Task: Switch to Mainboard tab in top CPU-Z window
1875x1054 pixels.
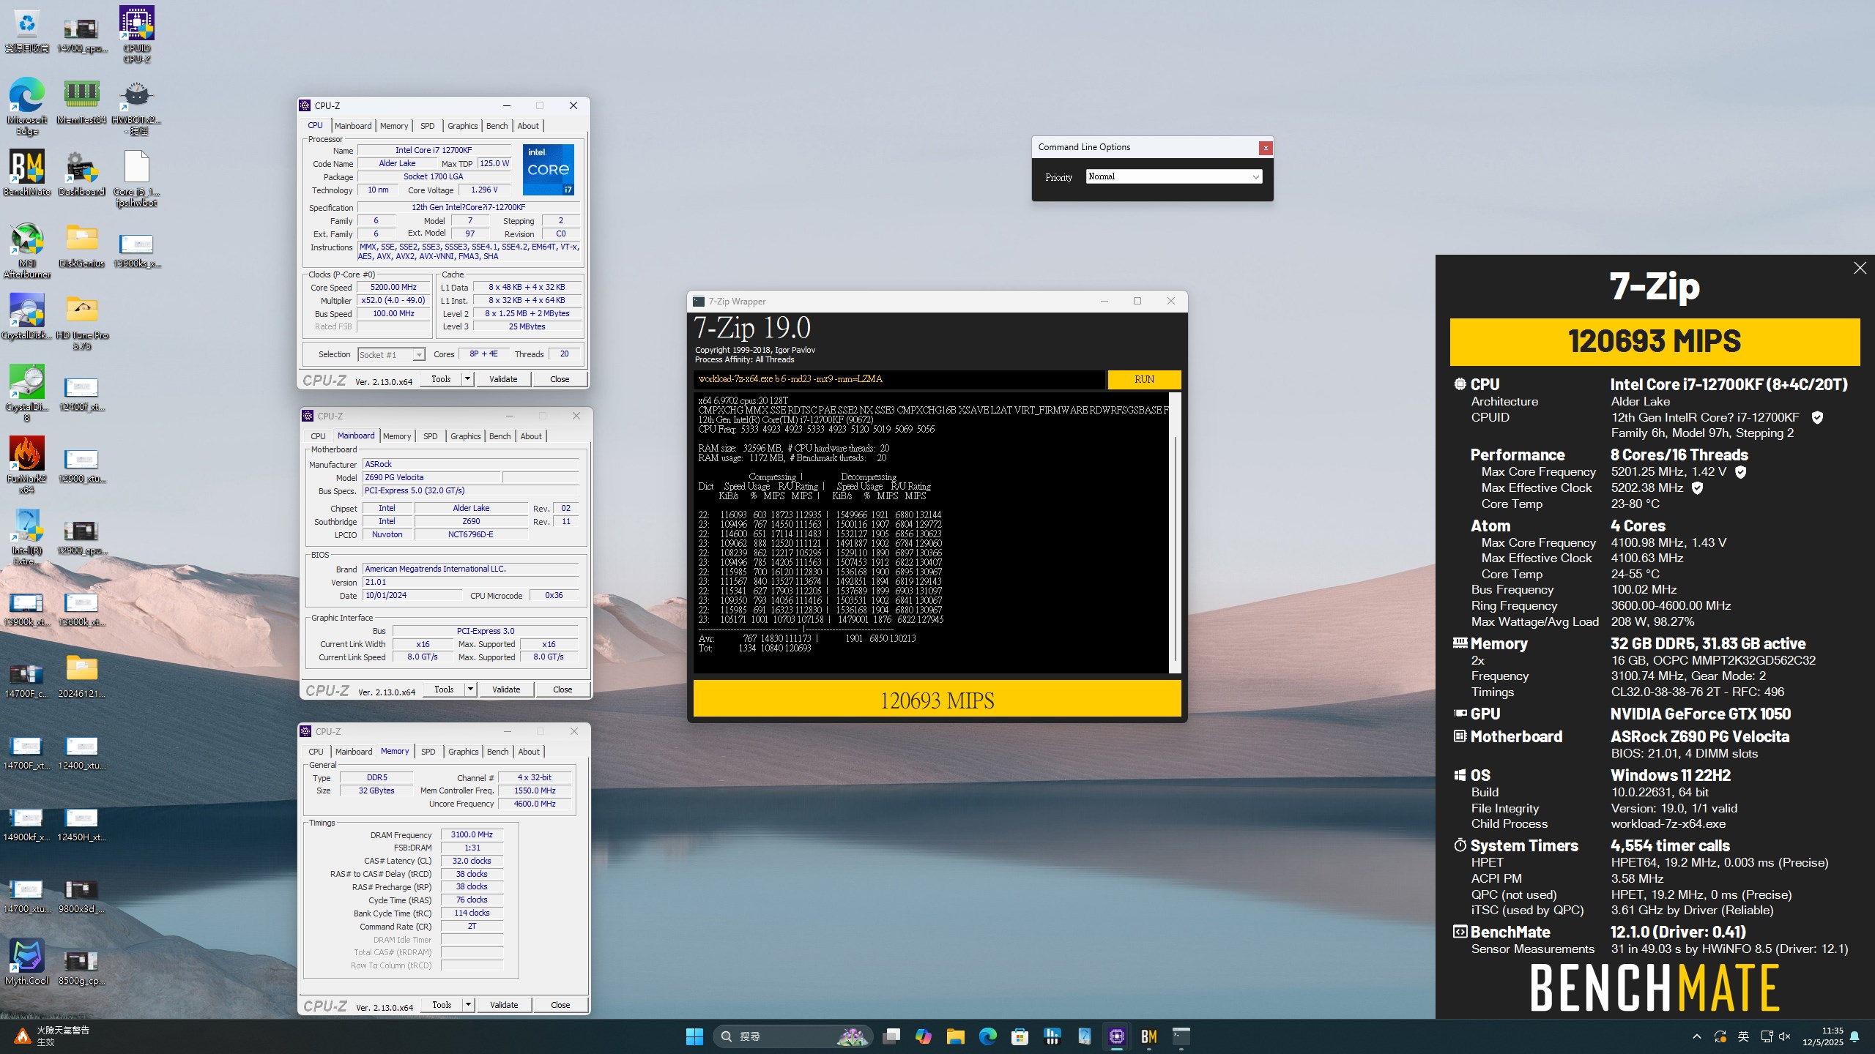Action: [353, 126]
